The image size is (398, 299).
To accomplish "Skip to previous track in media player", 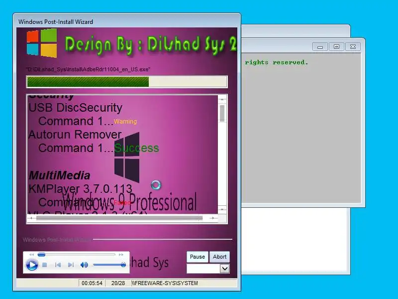I will pos(58,265).
